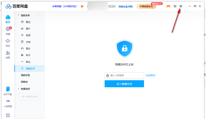This screenshot has width=206, height=119.
Task: Open 图片 pictures category
Action: 29,29
